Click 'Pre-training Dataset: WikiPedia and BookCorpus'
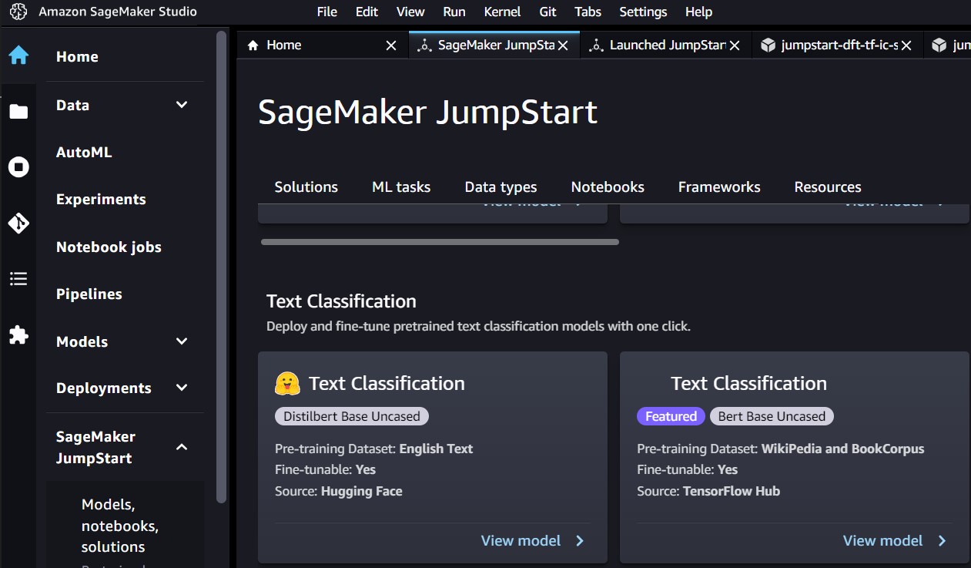Viewport: 971px width, 568px height. [x=781, y=449]
